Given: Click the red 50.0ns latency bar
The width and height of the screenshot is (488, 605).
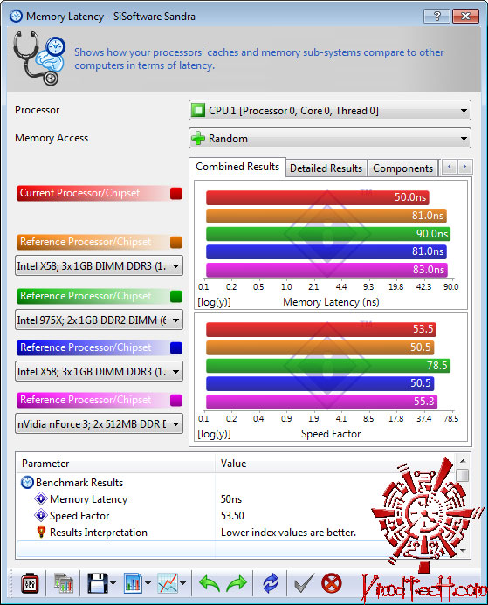Looking at the screenshot, I should coord(318,197).
